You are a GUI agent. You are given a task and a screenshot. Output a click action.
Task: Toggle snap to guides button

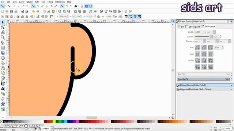pyautogui.click(x=91, y=6)
